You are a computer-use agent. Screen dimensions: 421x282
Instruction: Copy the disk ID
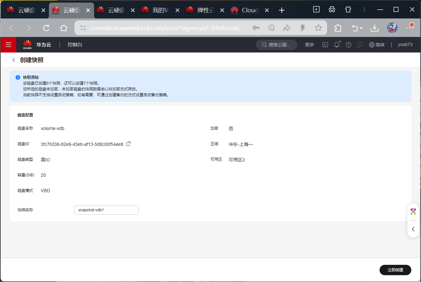(128, 144)
